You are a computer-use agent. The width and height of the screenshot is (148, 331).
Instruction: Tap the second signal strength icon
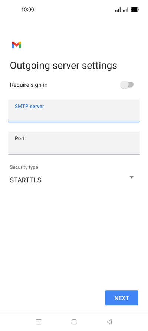coord(125,9)
